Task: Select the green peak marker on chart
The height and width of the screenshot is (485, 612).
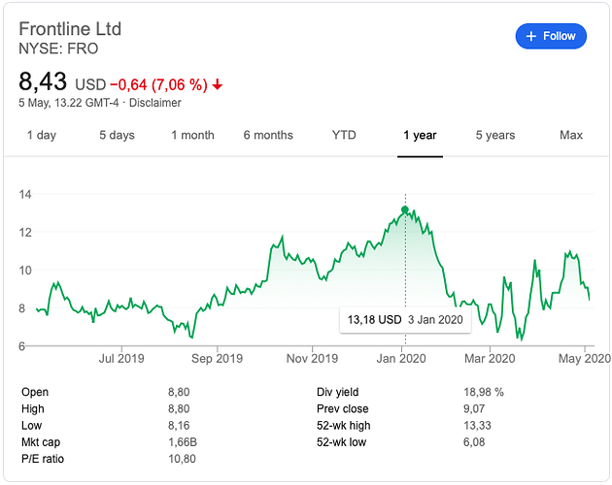Action: coord(405,210)
